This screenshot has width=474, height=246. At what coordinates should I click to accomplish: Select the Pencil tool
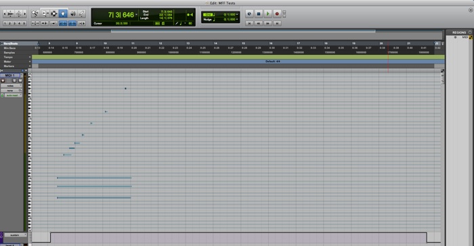(x=82, y=14)
